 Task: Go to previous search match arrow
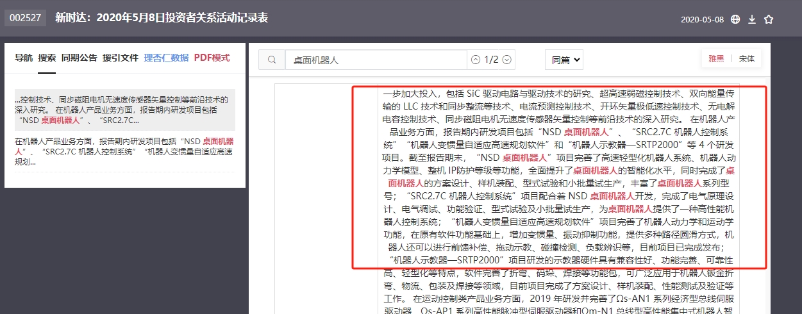475,60
